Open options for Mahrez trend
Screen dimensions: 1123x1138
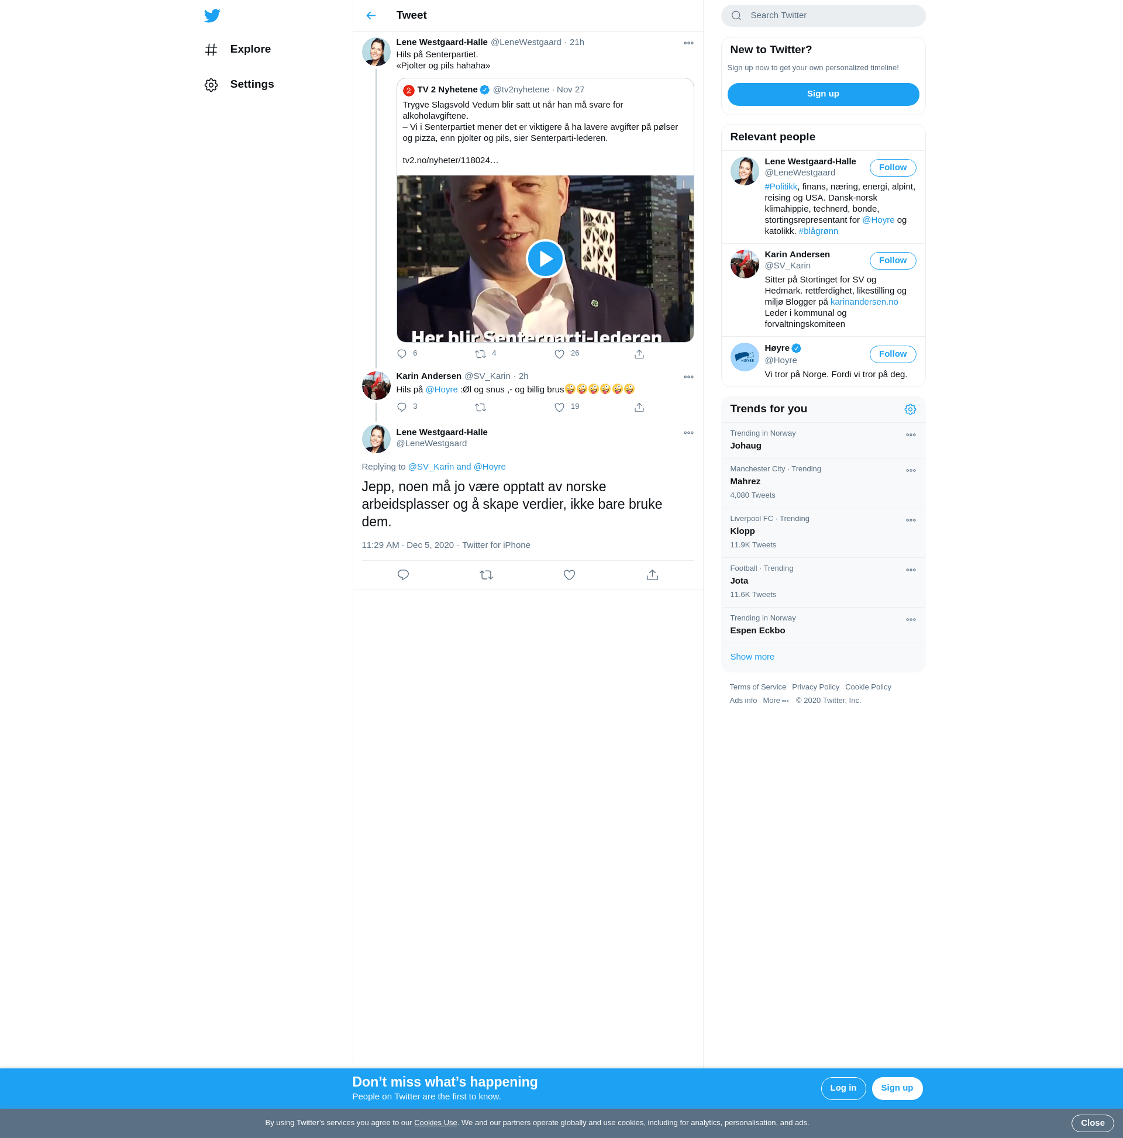[910, 471]
